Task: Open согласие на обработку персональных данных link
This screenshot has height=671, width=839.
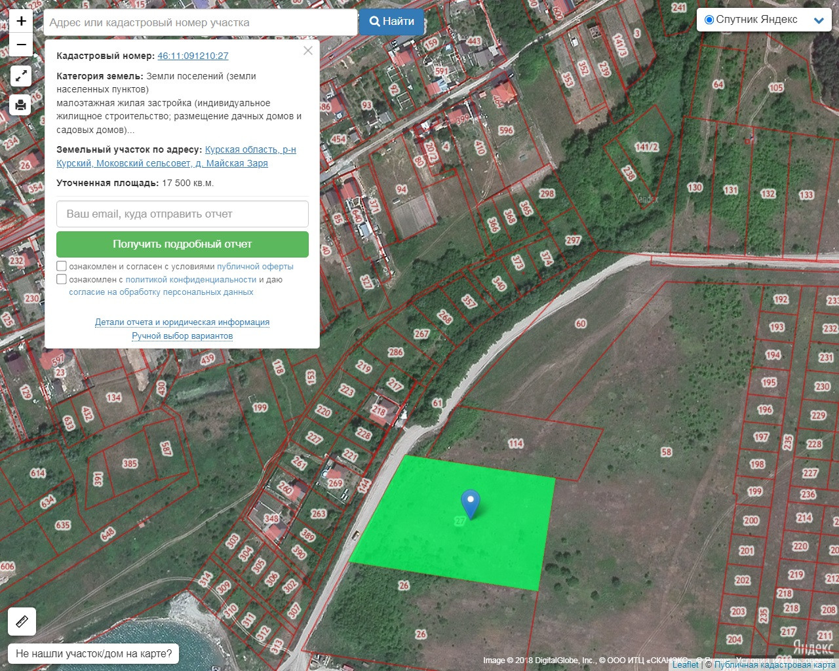Action: click(x=161, y=292)
